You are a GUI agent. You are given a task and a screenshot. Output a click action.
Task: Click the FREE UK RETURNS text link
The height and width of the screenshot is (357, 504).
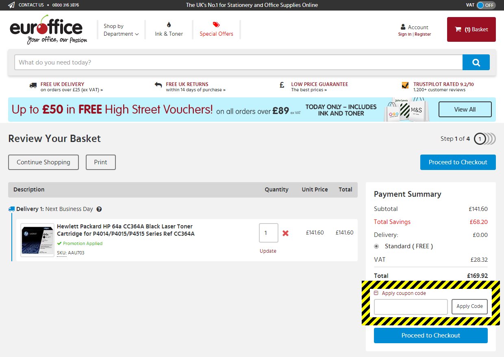(187, 84)
